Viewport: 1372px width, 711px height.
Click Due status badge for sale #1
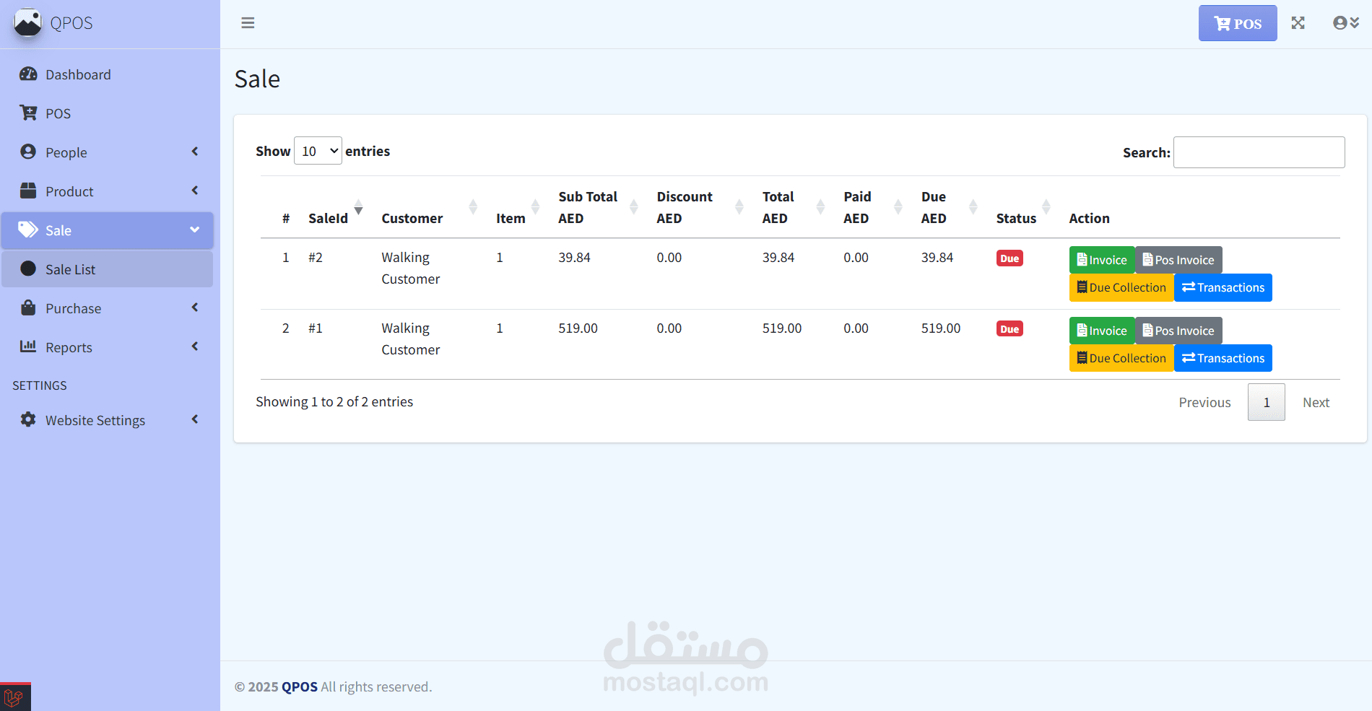(1010, 329)
